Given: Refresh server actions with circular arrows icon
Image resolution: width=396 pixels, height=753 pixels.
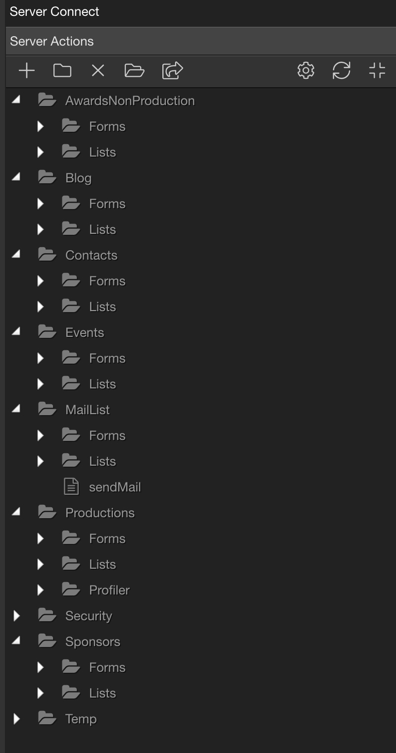Looking at the screenshot, I should click(342, 70).
